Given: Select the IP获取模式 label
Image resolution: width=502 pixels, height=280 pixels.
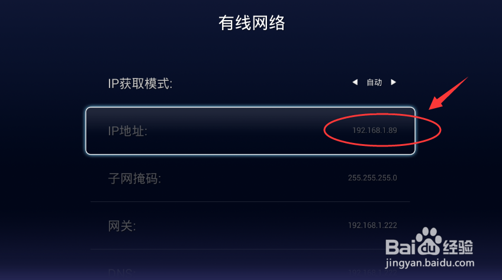Looking at the screenshot, I should pos(140,84).
